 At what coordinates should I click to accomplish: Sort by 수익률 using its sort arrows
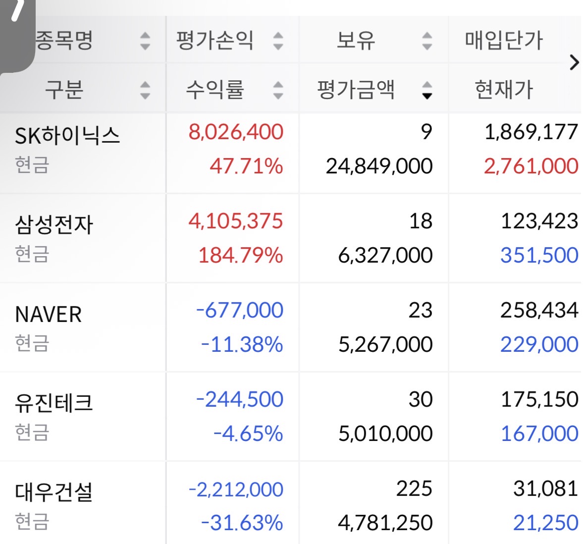point(278,90)
